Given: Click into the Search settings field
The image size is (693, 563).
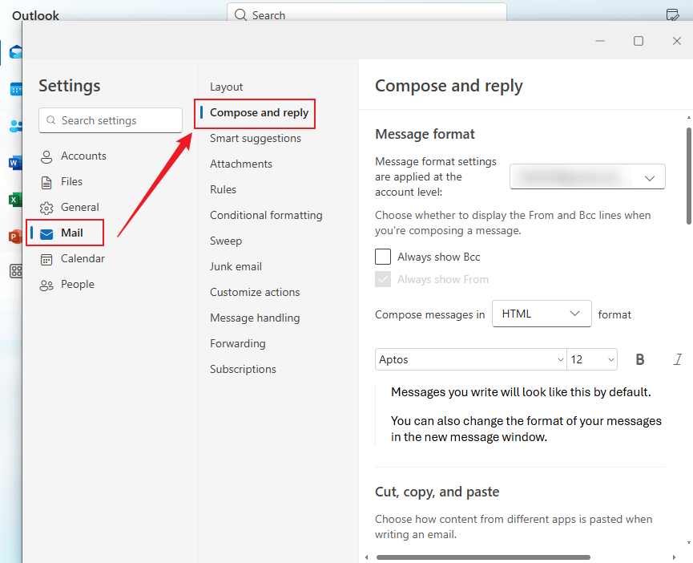Looking at the screenshot, I should [x=111, y=120].
